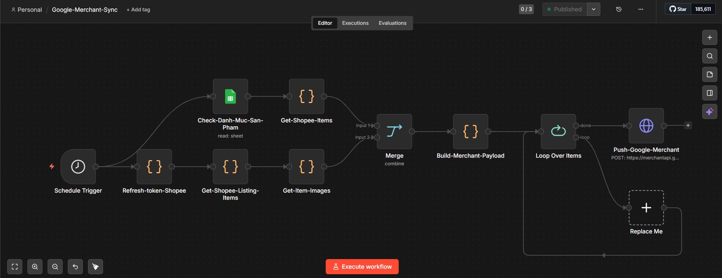The image size is (722, 278).
Task: Select the Build-Merchant-Payload code node
Action: tap(471, 132)
